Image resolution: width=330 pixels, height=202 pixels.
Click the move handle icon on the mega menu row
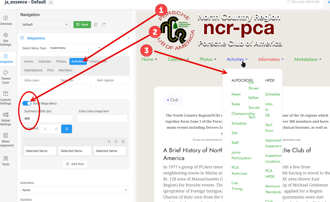(x=109, y=142)
